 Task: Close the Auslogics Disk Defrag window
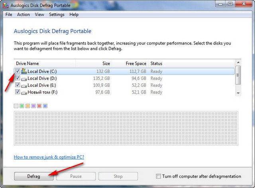[244, 4]
